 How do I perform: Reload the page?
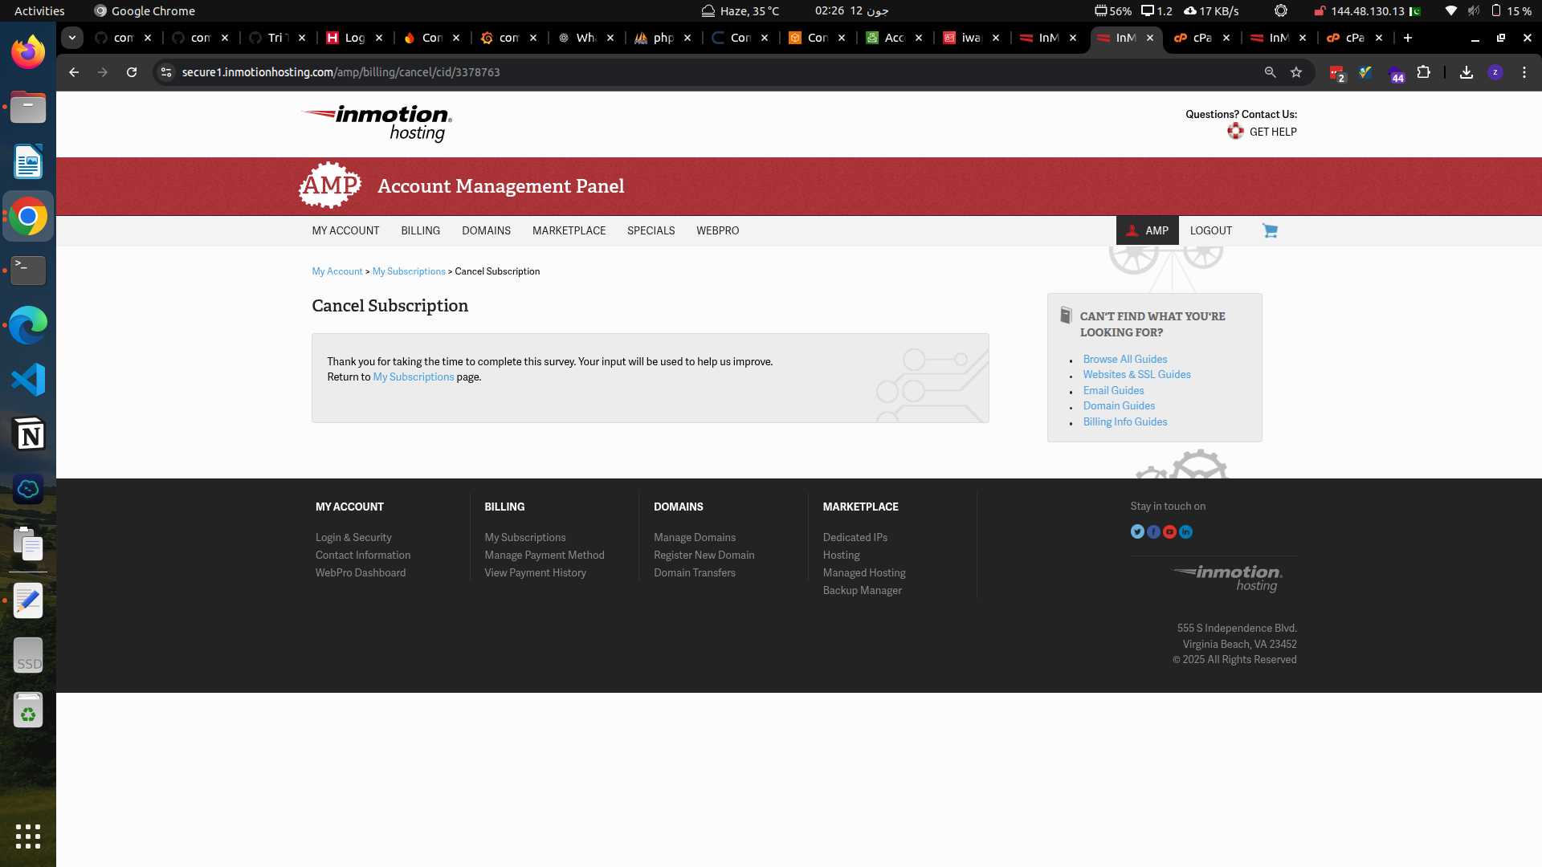click(132, 72)
